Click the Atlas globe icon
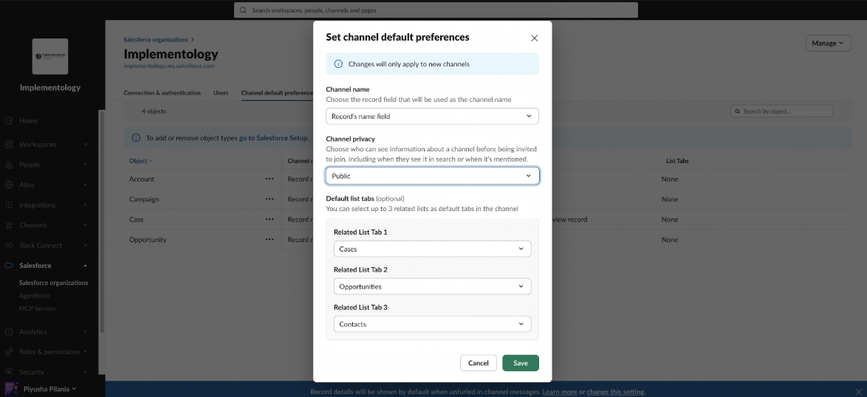Screen dimensions: 867x397 point(9,185)
